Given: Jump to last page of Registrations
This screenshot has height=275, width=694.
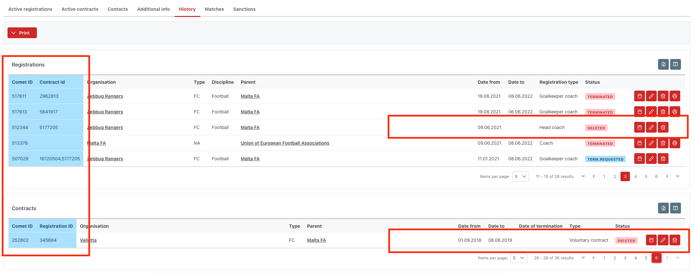Looking at the screenshot, I should click(677, 176).
